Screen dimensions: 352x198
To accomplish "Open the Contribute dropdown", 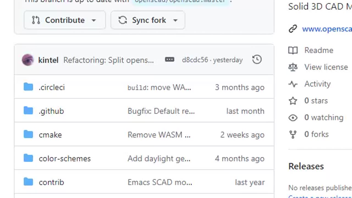I will coord(65,20).
